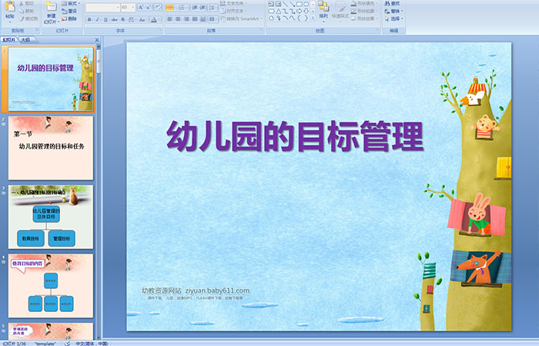The image size is (539, 346).
Task: Expand the shapes gallery More button
Action: tap(313, 18)
